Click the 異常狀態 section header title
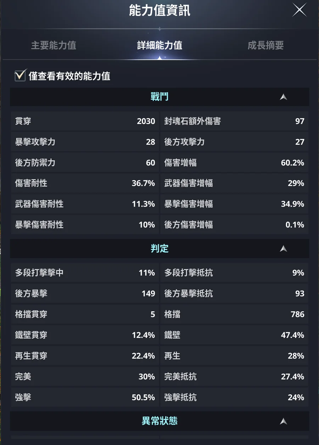The image size is (319, 445). point(159,421)
